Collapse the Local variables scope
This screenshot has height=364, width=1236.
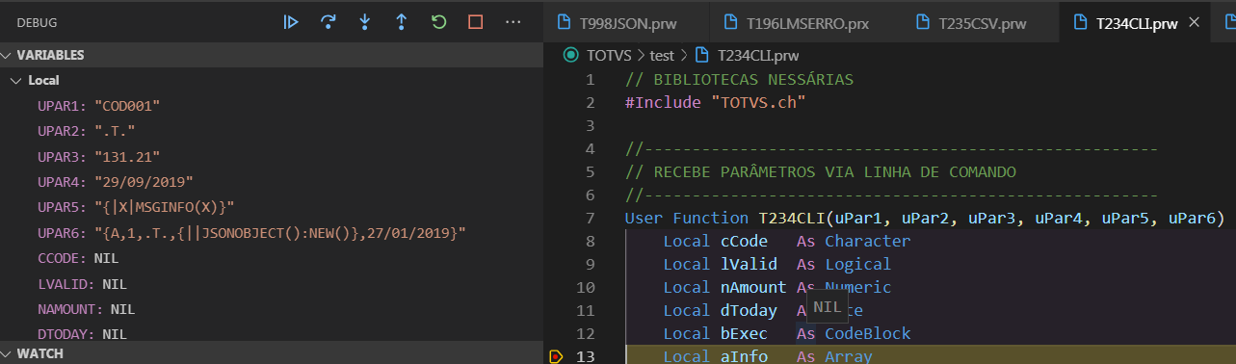(x=272, y=81)
